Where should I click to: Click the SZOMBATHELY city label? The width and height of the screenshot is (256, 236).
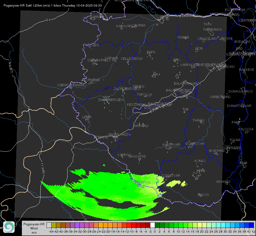99,60
